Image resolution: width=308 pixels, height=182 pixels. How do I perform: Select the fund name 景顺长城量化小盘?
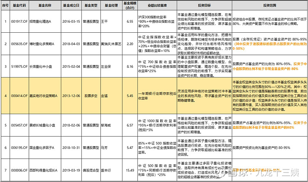[42, 125]
